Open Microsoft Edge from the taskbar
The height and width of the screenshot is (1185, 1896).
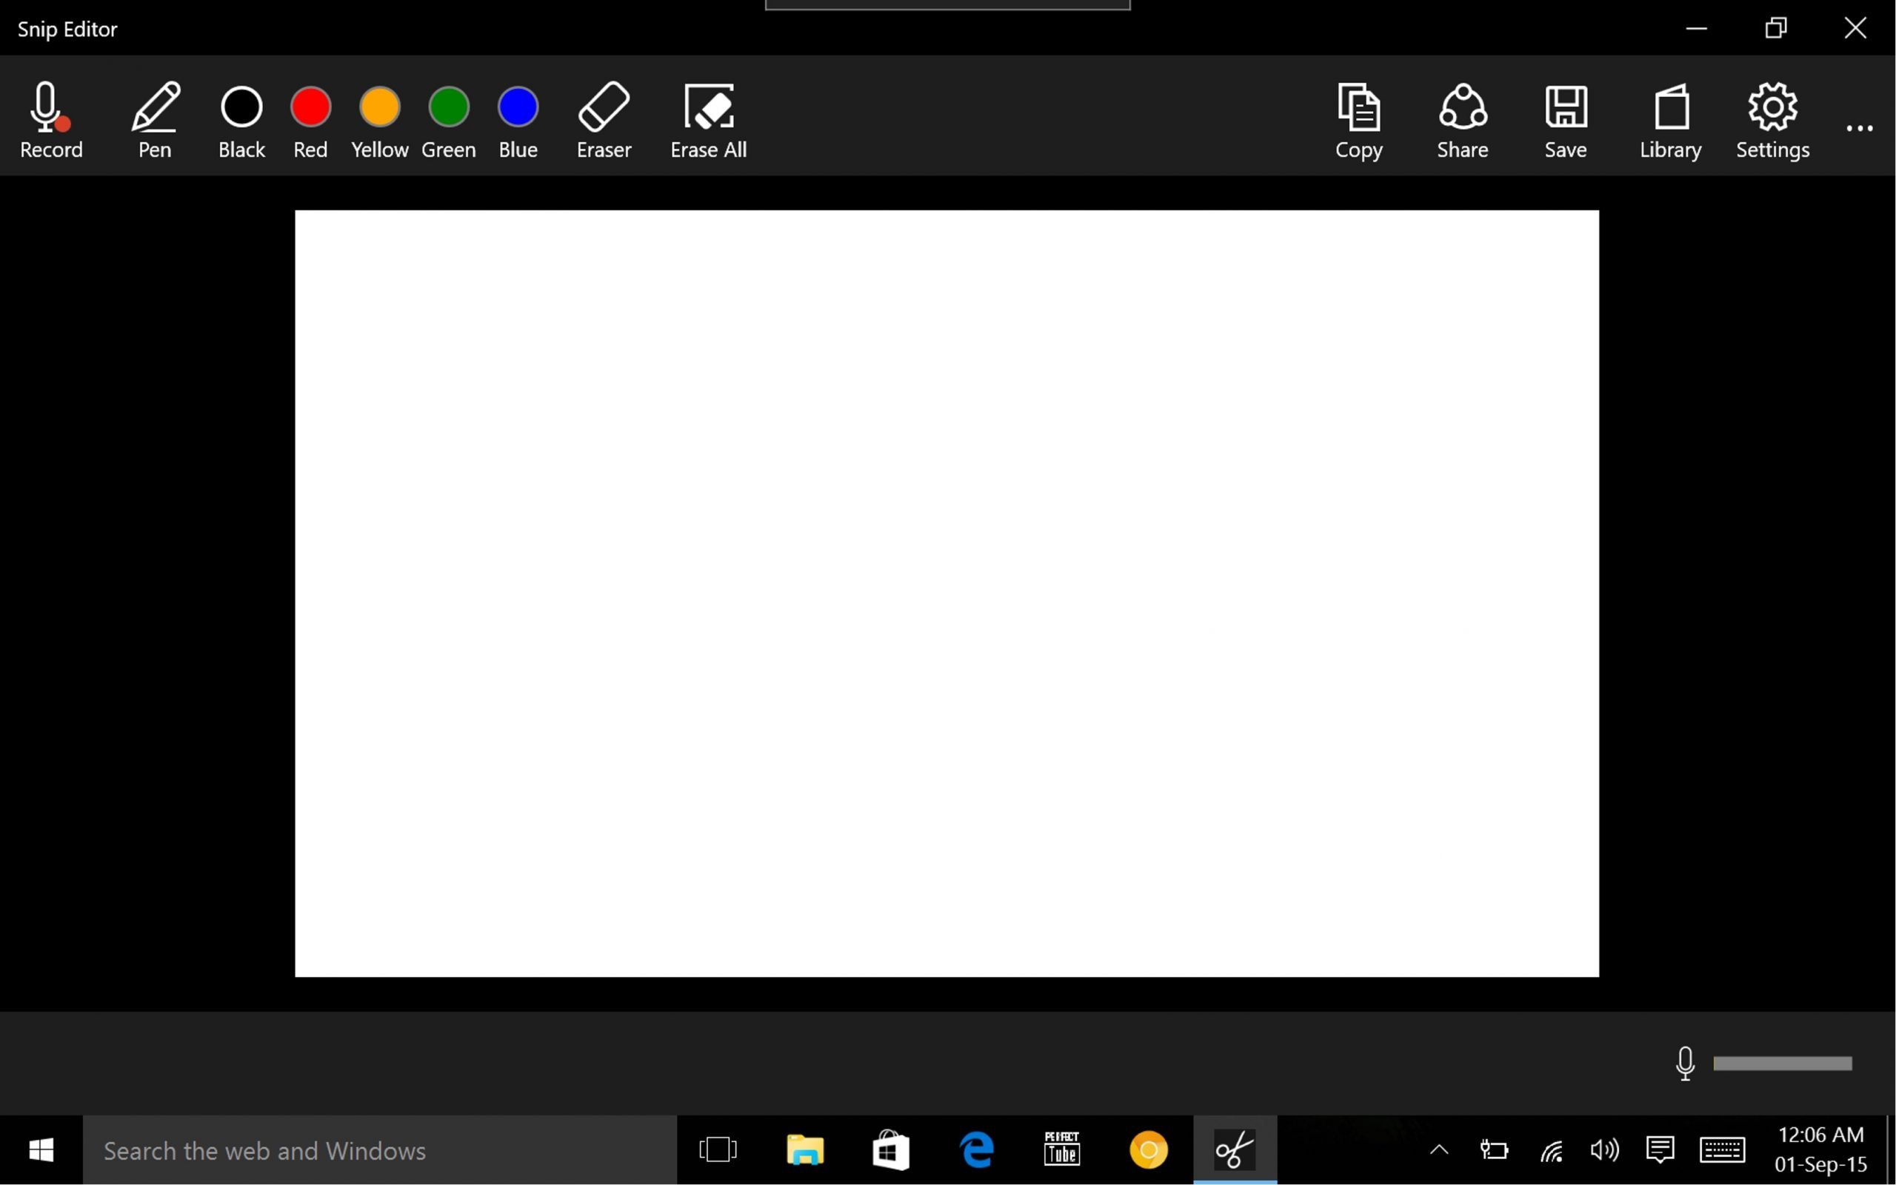click(977, 1149)
